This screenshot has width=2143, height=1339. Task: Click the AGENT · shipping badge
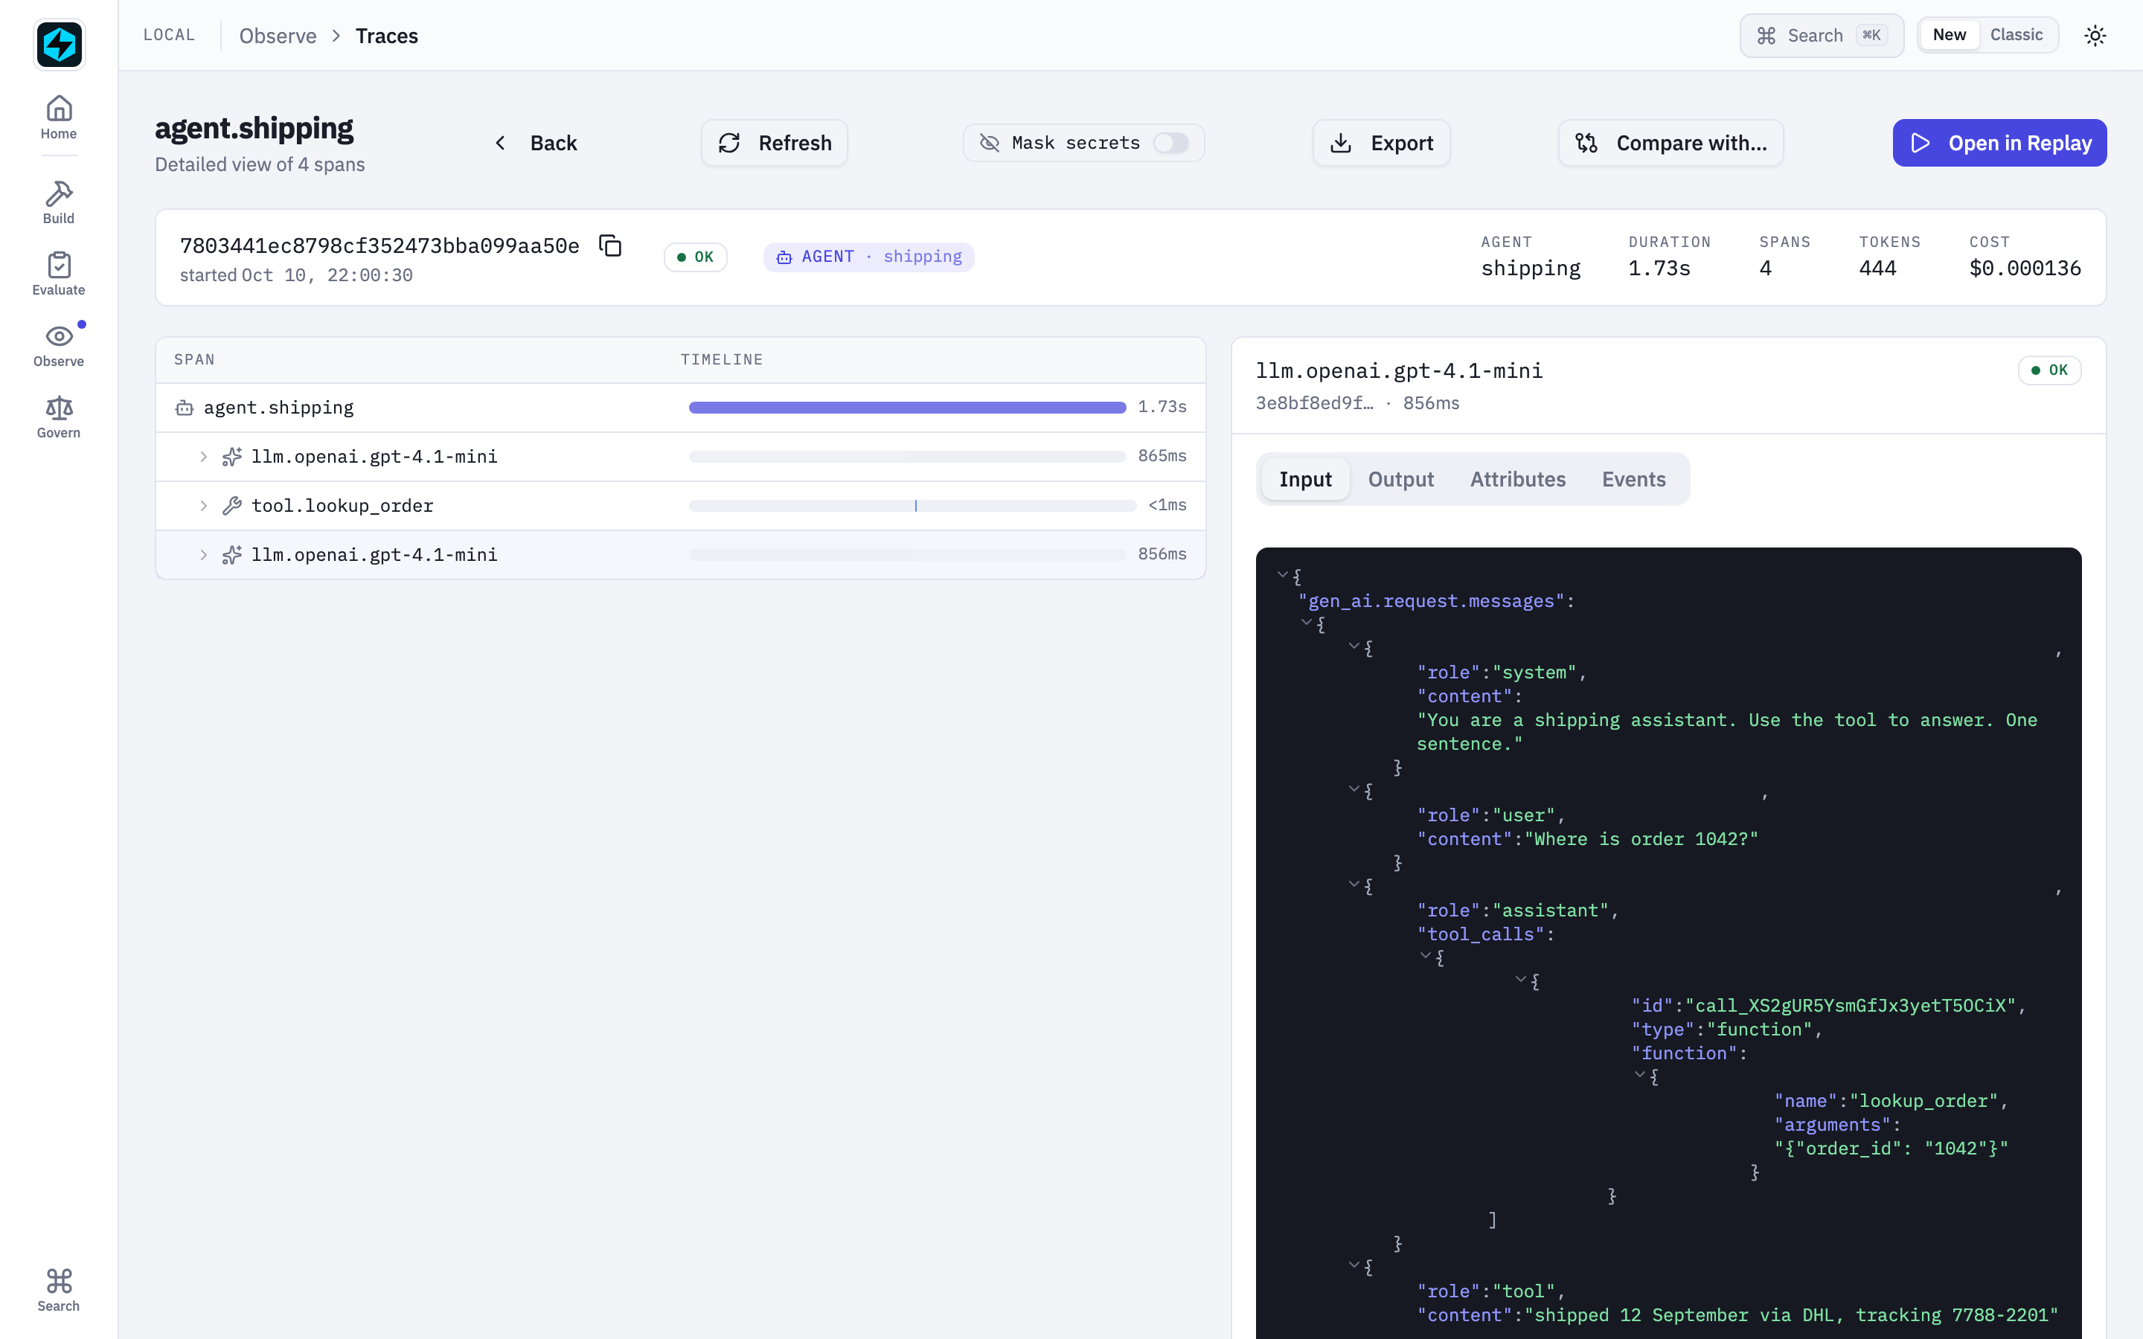tap(868, 257)
